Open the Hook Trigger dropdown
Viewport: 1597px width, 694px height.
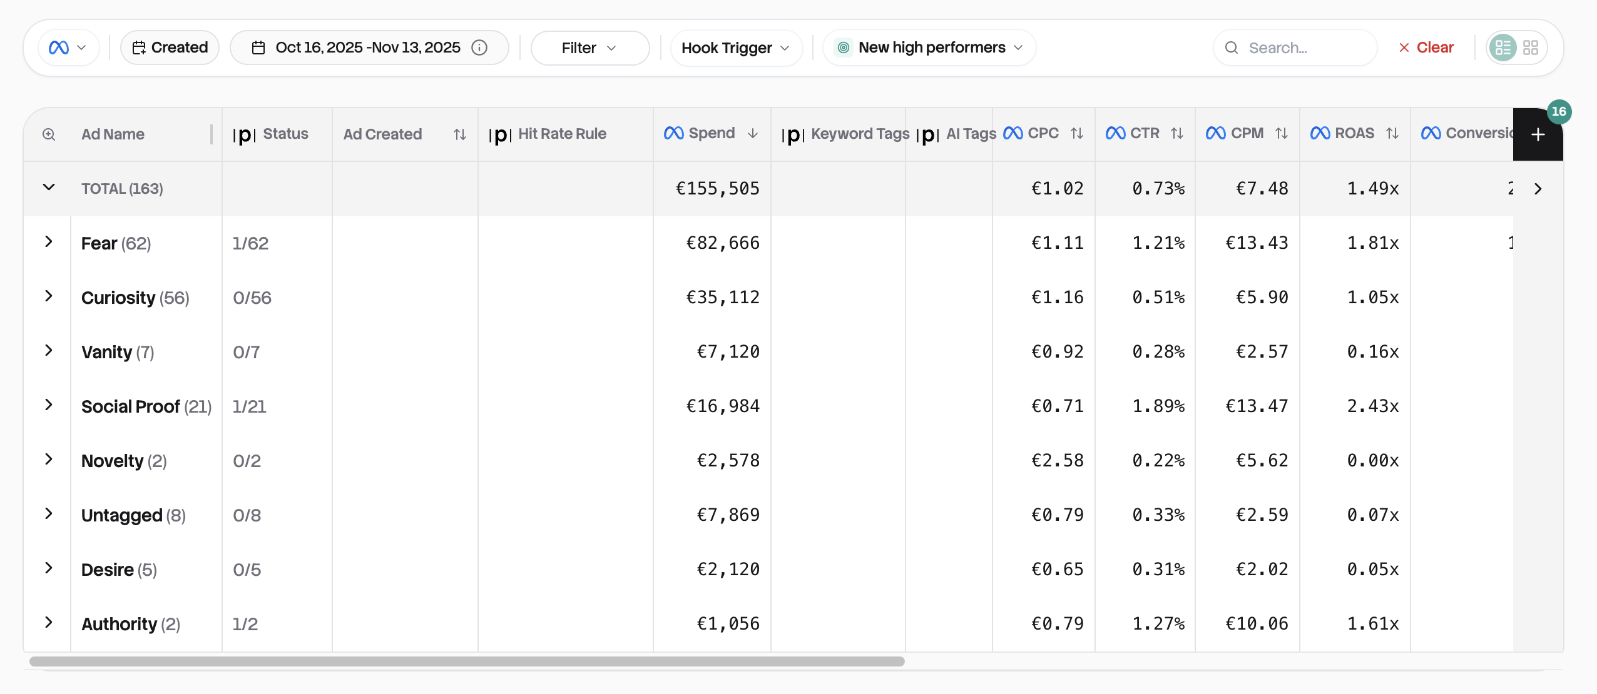pos(735,48)
